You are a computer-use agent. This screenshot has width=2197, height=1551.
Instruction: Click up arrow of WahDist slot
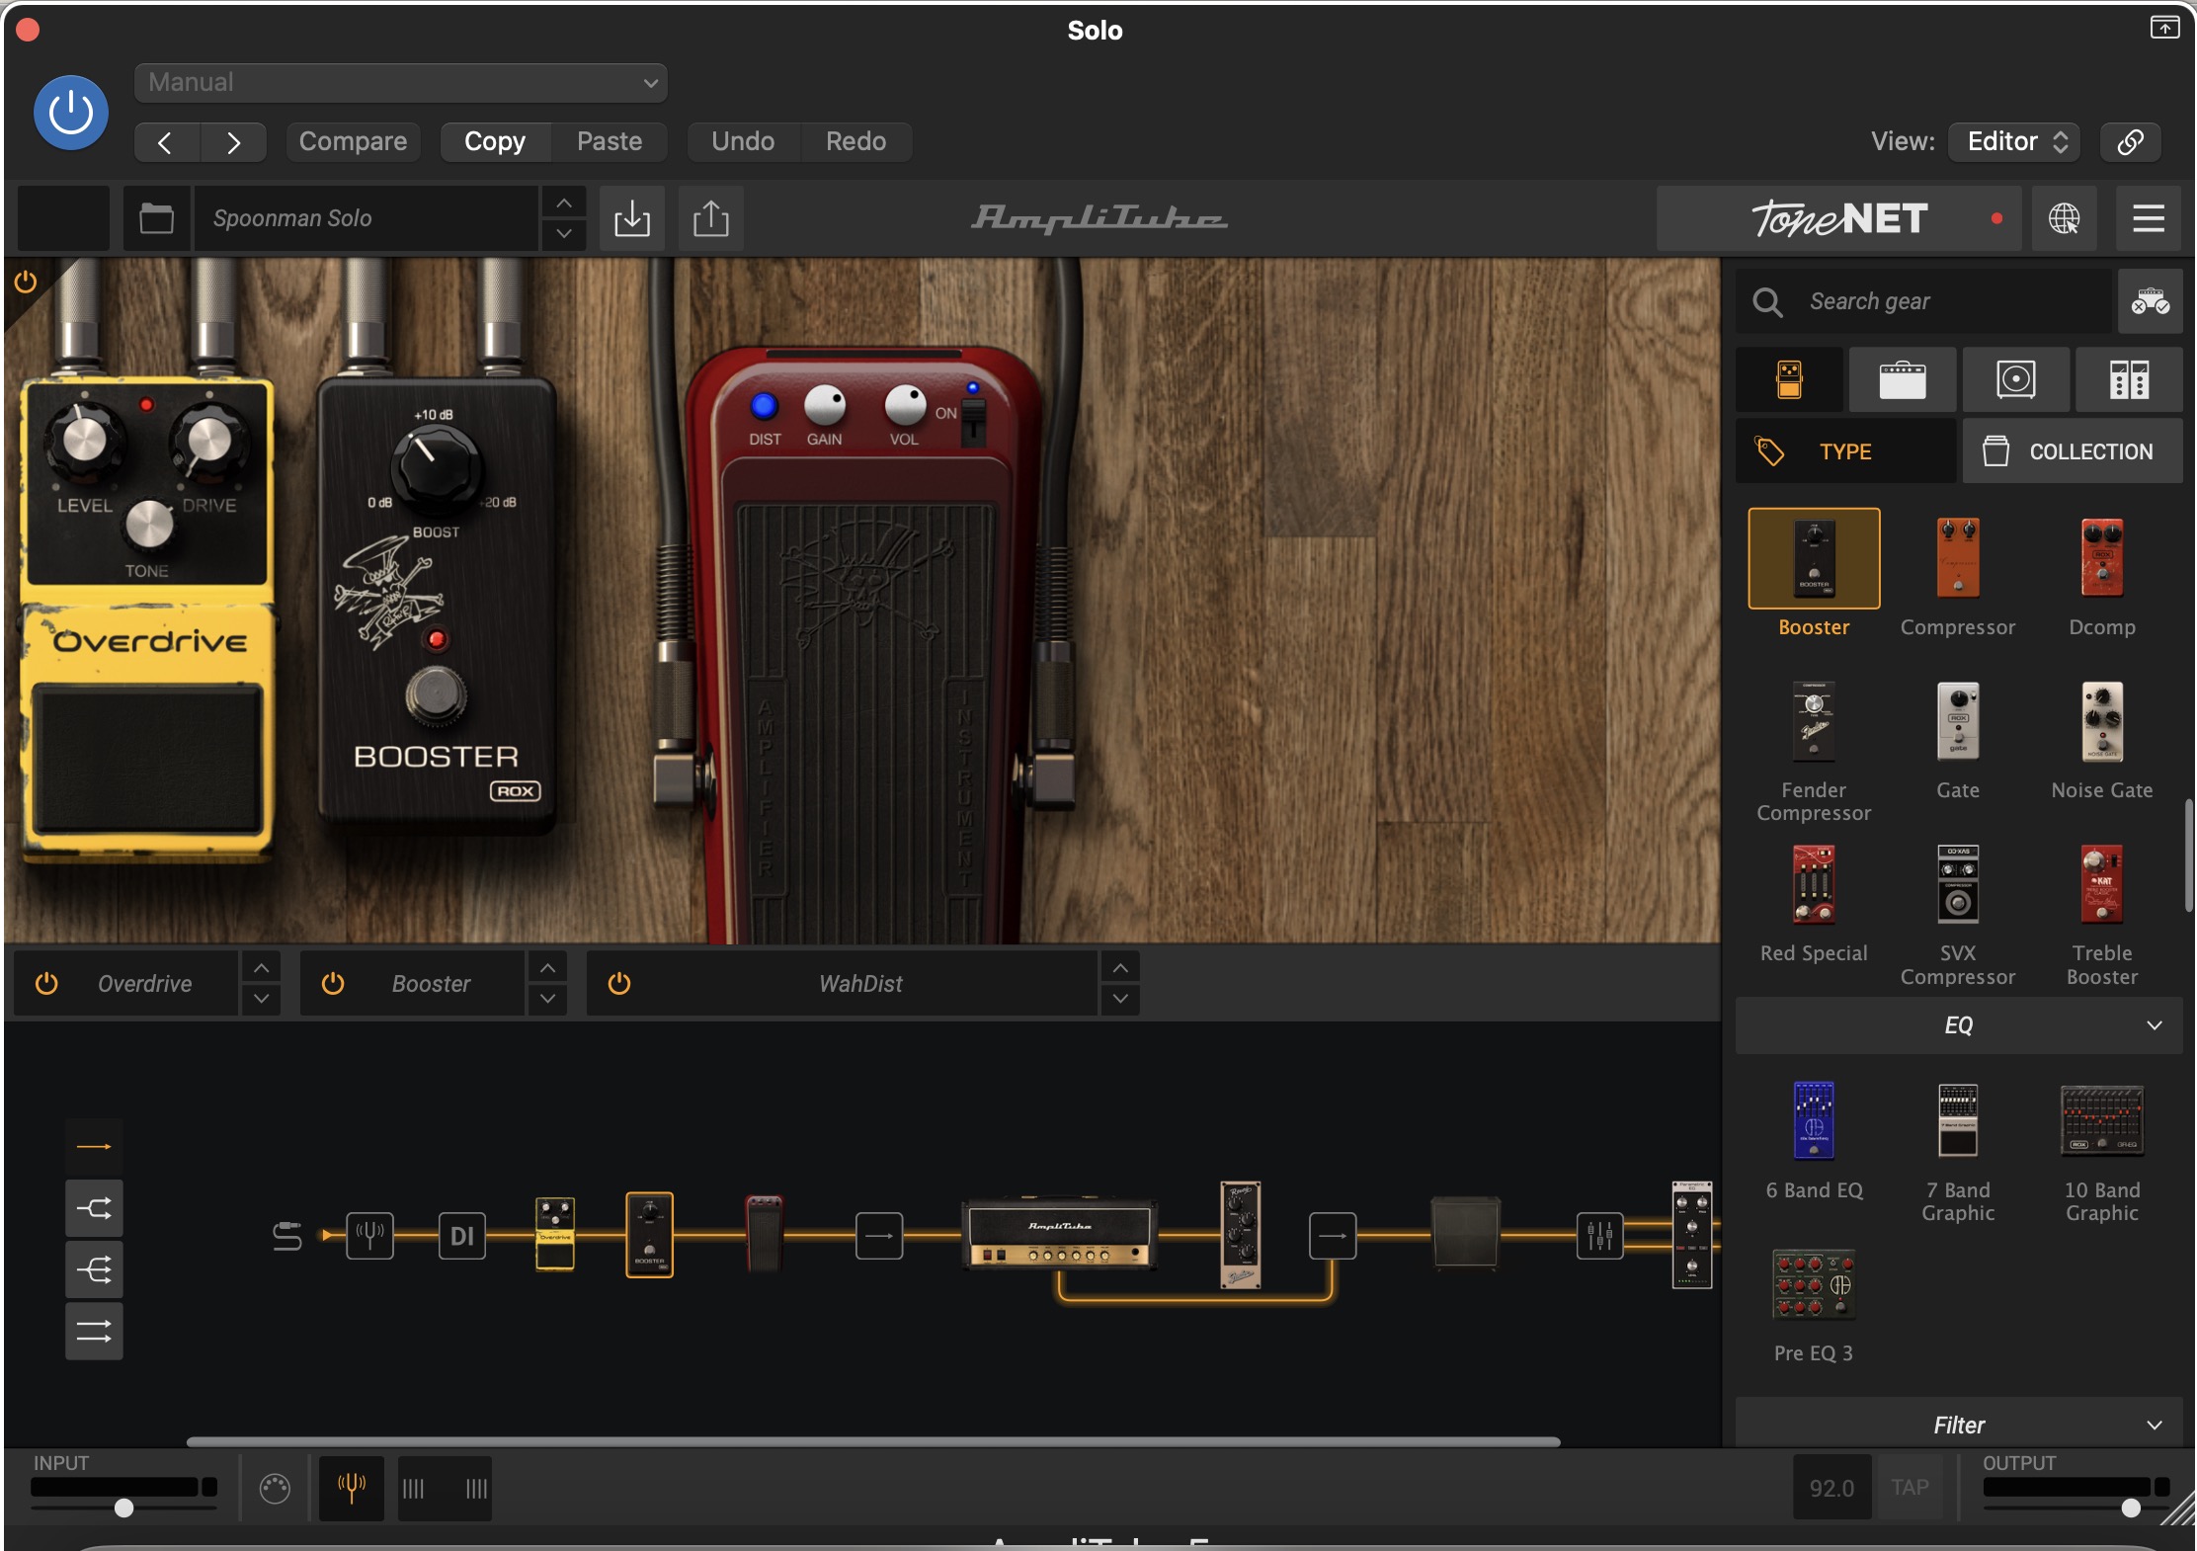1120,967
